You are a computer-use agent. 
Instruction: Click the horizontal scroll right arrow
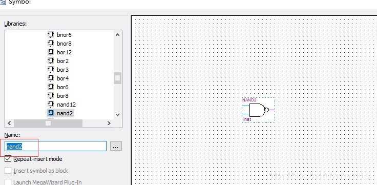[109, 123]
